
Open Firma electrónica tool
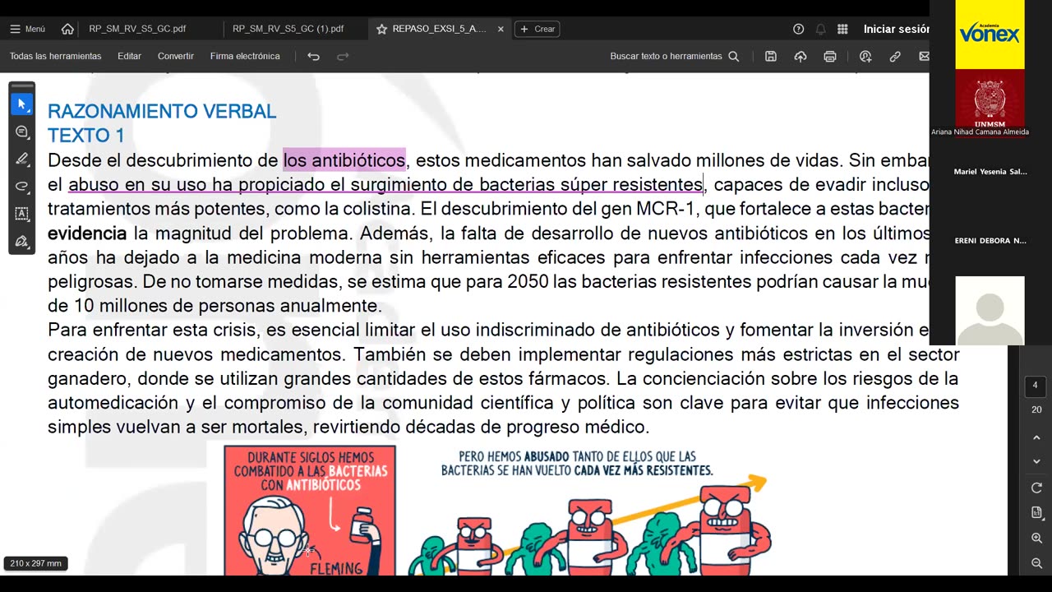point(245,56)
